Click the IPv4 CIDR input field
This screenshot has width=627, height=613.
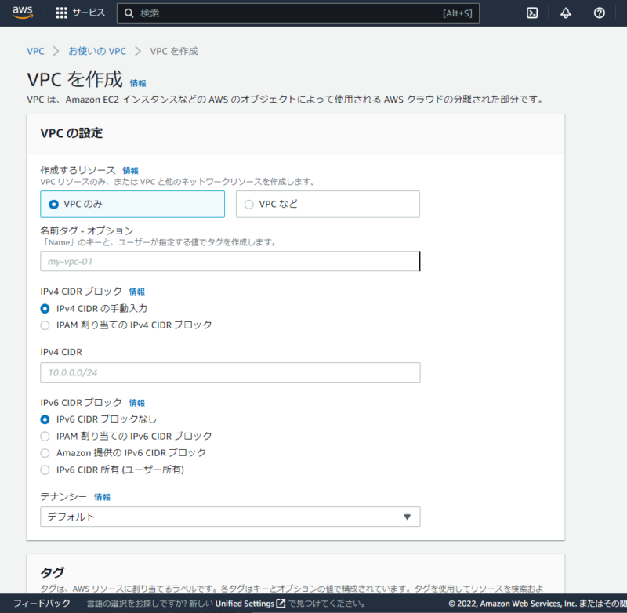230,372
